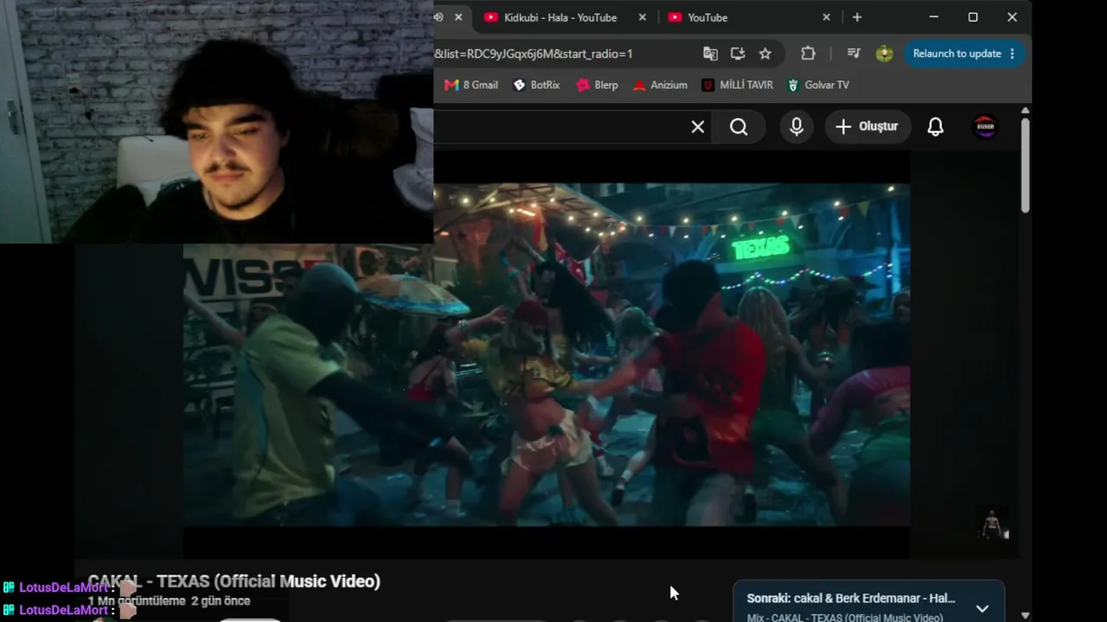Open the media controls icon in toolbar
The image size is (1107, 622).
tap(854, 54)
